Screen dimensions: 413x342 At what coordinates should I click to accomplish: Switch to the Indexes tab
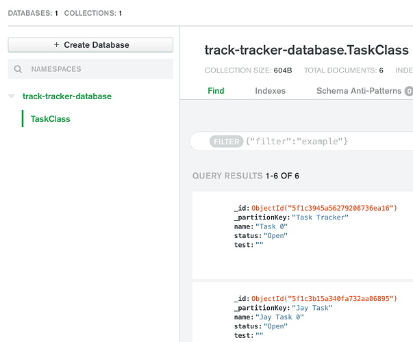[270, 90]
